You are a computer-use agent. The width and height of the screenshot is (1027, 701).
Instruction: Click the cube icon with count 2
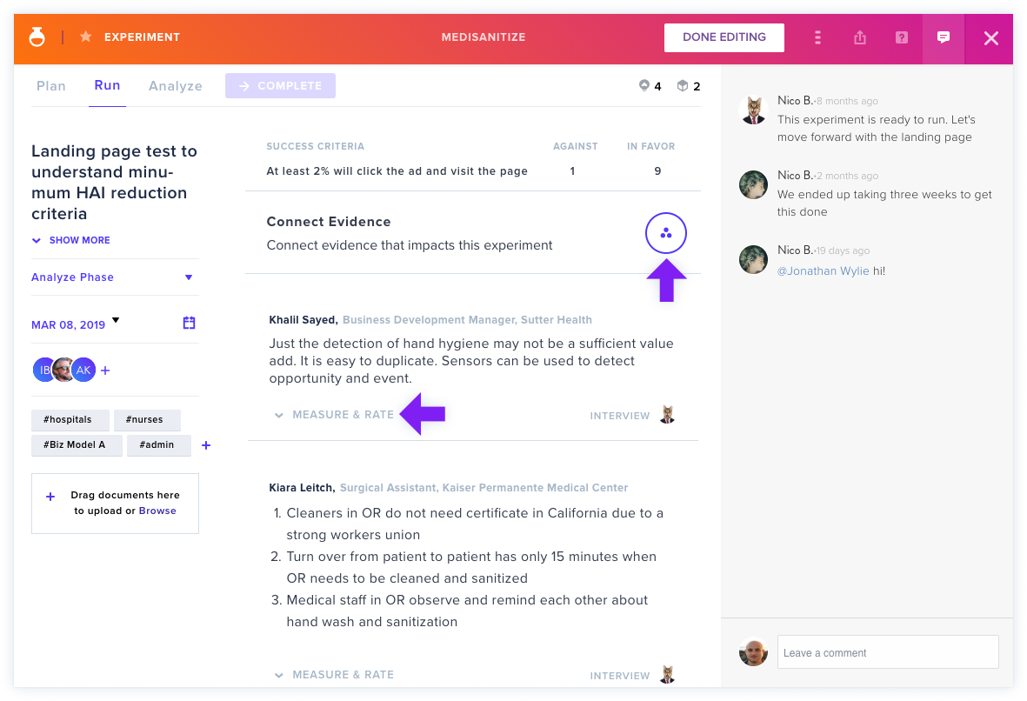689,86
